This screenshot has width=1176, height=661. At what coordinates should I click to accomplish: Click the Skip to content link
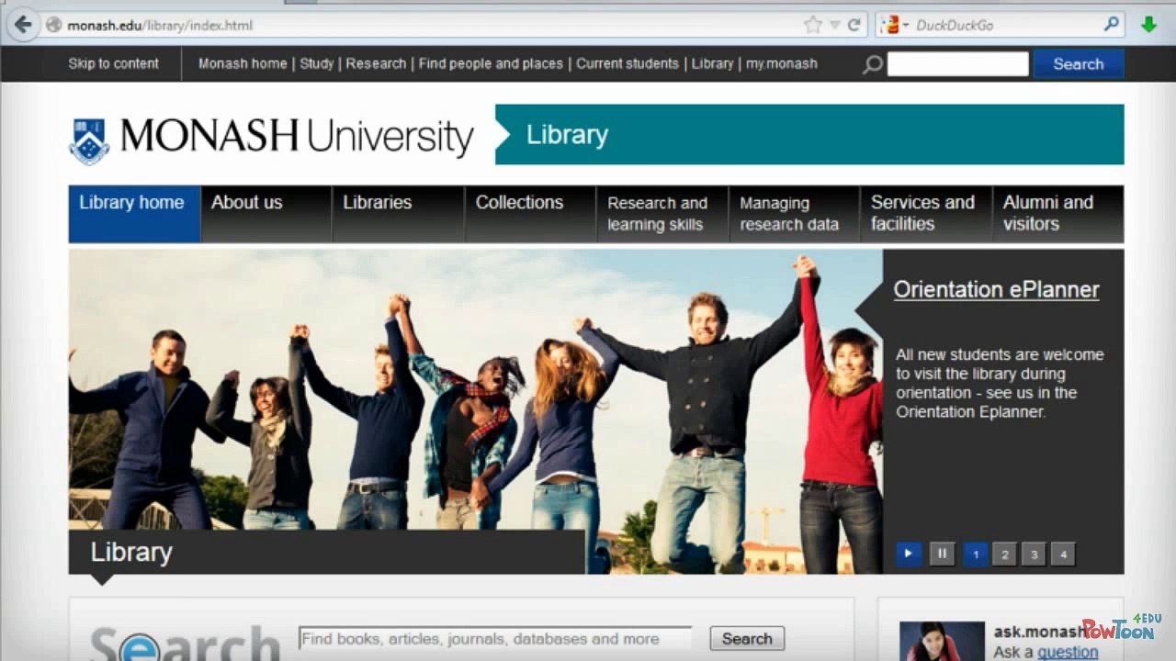[113, 63]
